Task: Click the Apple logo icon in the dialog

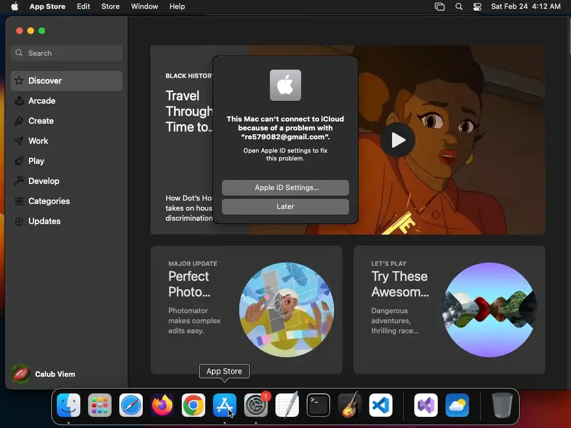Action: click(285, 85)
